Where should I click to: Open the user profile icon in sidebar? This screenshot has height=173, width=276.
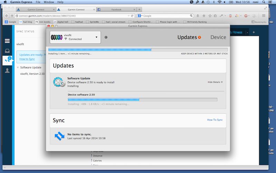(7, 71)
